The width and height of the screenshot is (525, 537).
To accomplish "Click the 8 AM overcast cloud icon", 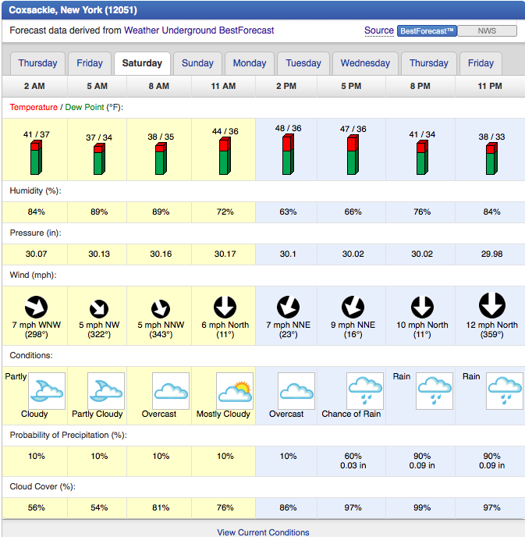I will point(170,391).
